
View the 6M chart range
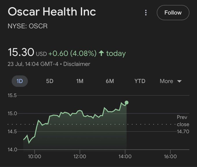[x=110, y=81]
